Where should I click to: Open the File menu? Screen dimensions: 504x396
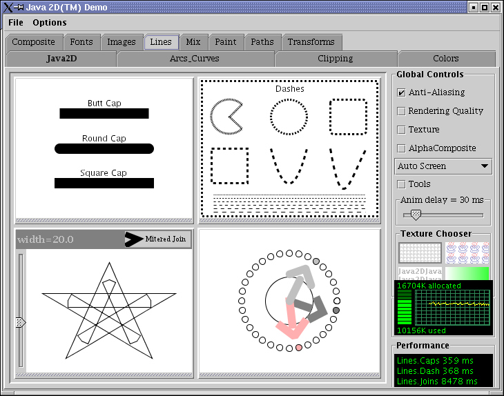(16, 23)
